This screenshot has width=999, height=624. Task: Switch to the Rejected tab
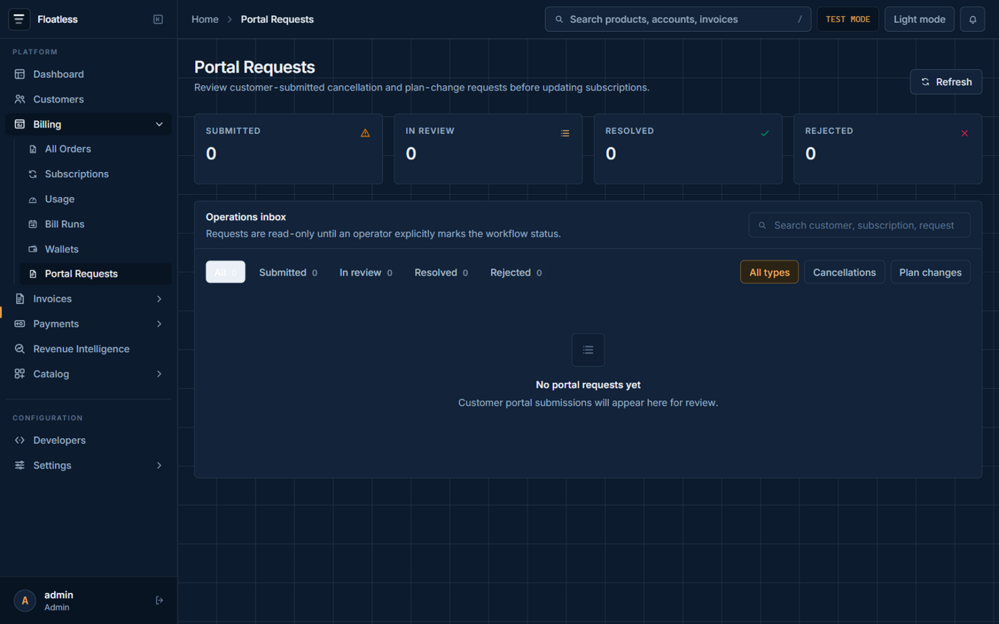(516, 272)
